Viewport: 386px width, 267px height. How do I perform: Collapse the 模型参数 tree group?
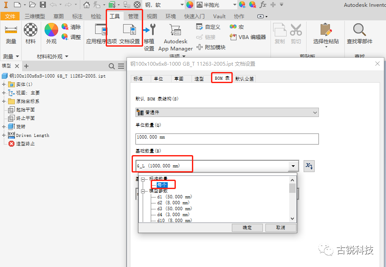143,191
